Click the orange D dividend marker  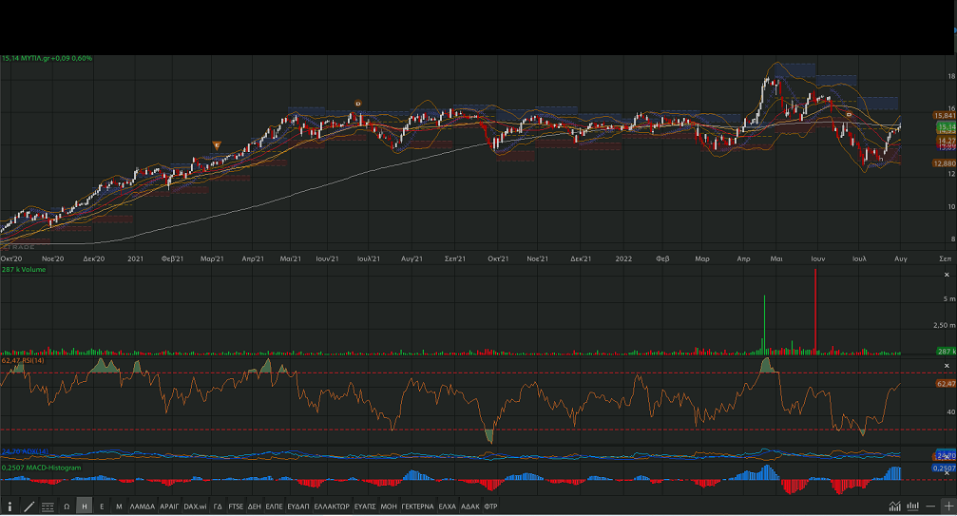(x=357, y=103)
